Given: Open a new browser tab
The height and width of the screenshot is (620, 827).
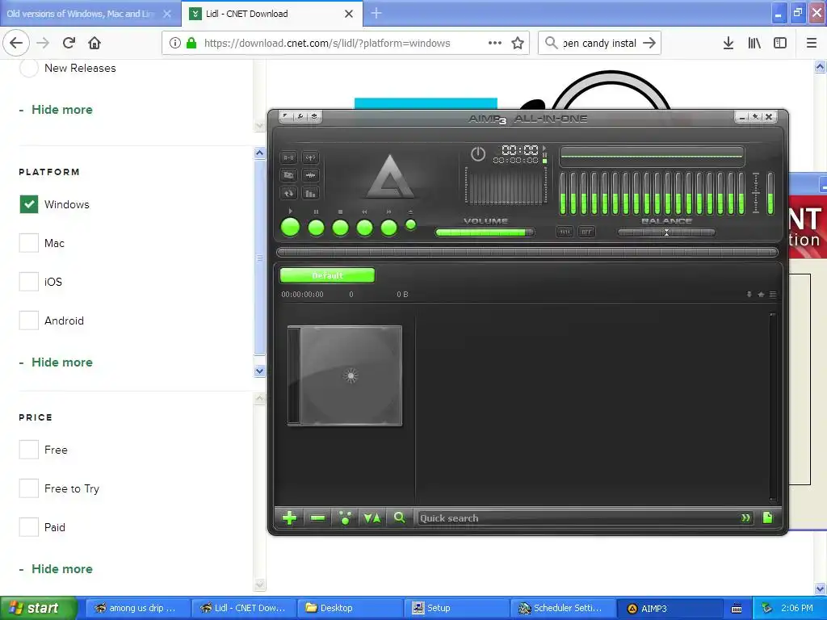Looking at the screenshot, I should [x=376, y=13].
